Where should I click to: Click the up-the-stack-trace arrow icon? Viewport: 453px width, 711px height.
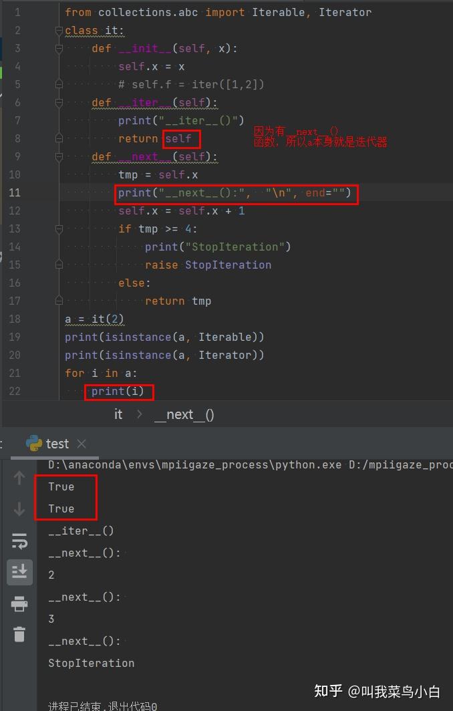19,478
